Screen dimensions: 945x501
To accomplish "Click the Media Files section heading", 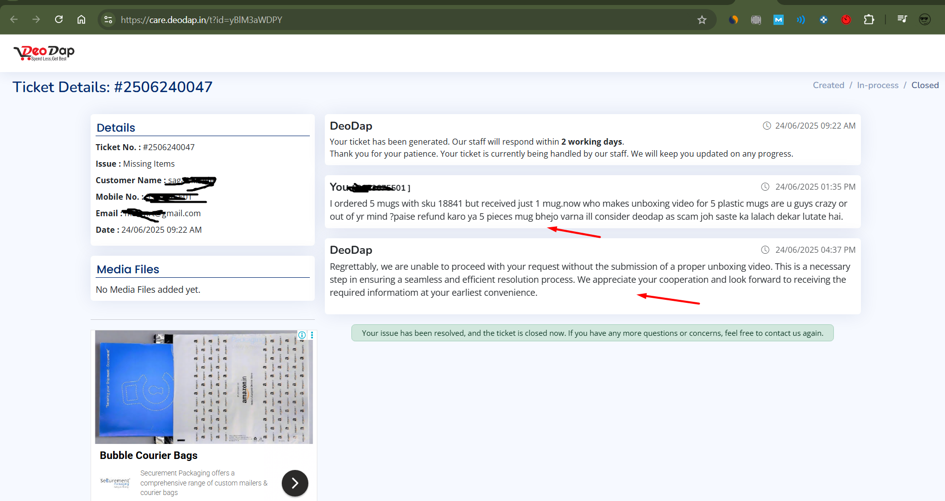I will coord(128,269).
